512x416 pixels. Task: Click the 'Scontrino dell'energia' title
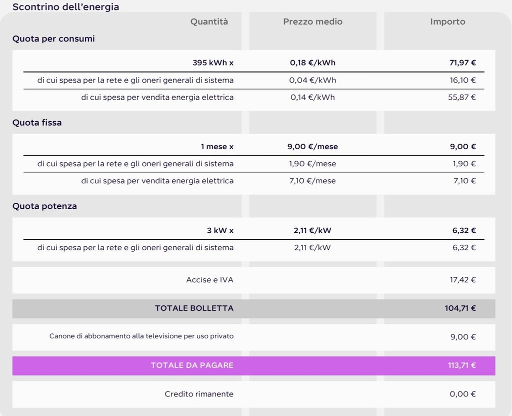point(65,7)
